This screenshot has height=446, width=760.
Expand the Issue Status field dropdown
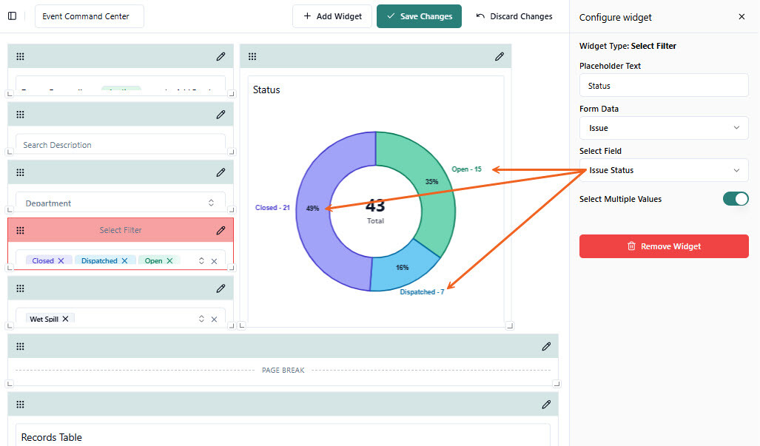[664, 170]
